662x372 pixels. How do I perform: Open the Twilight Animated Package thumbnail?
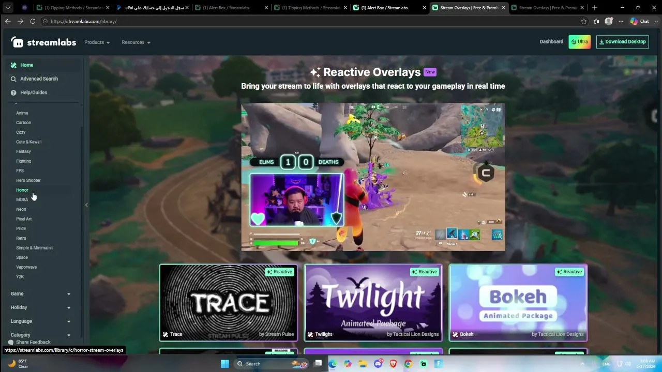point(373,303)
